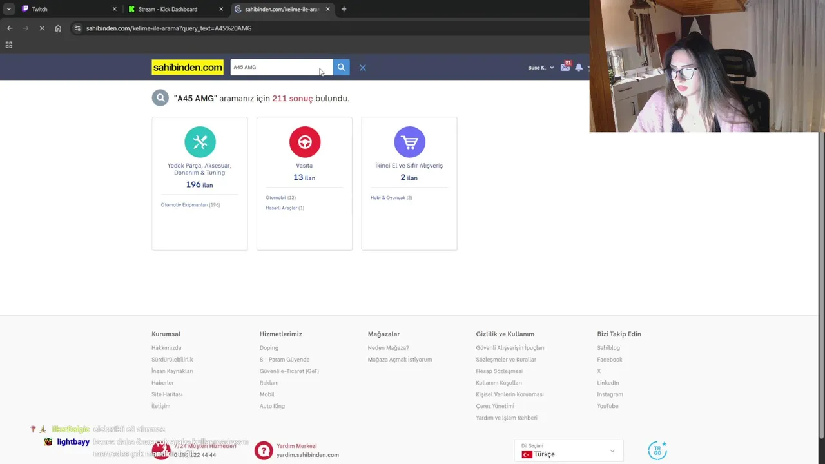This screenshot has width=825, height=464.
Task: Open Sözleşmeler ve Kurallar link
Action: [x=506, y=360]
